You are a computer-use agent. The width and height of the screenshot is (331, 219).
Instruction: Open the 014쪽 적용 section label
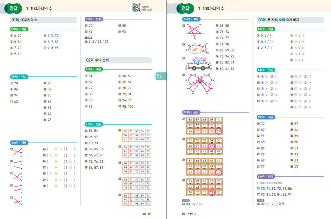click(191, 19)
